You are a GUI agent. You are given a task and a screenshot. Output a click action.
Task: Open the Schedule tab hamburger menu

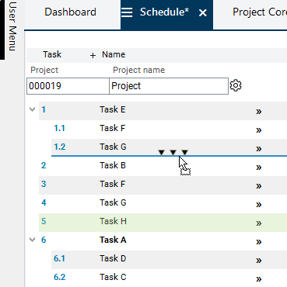pos(127,12)
